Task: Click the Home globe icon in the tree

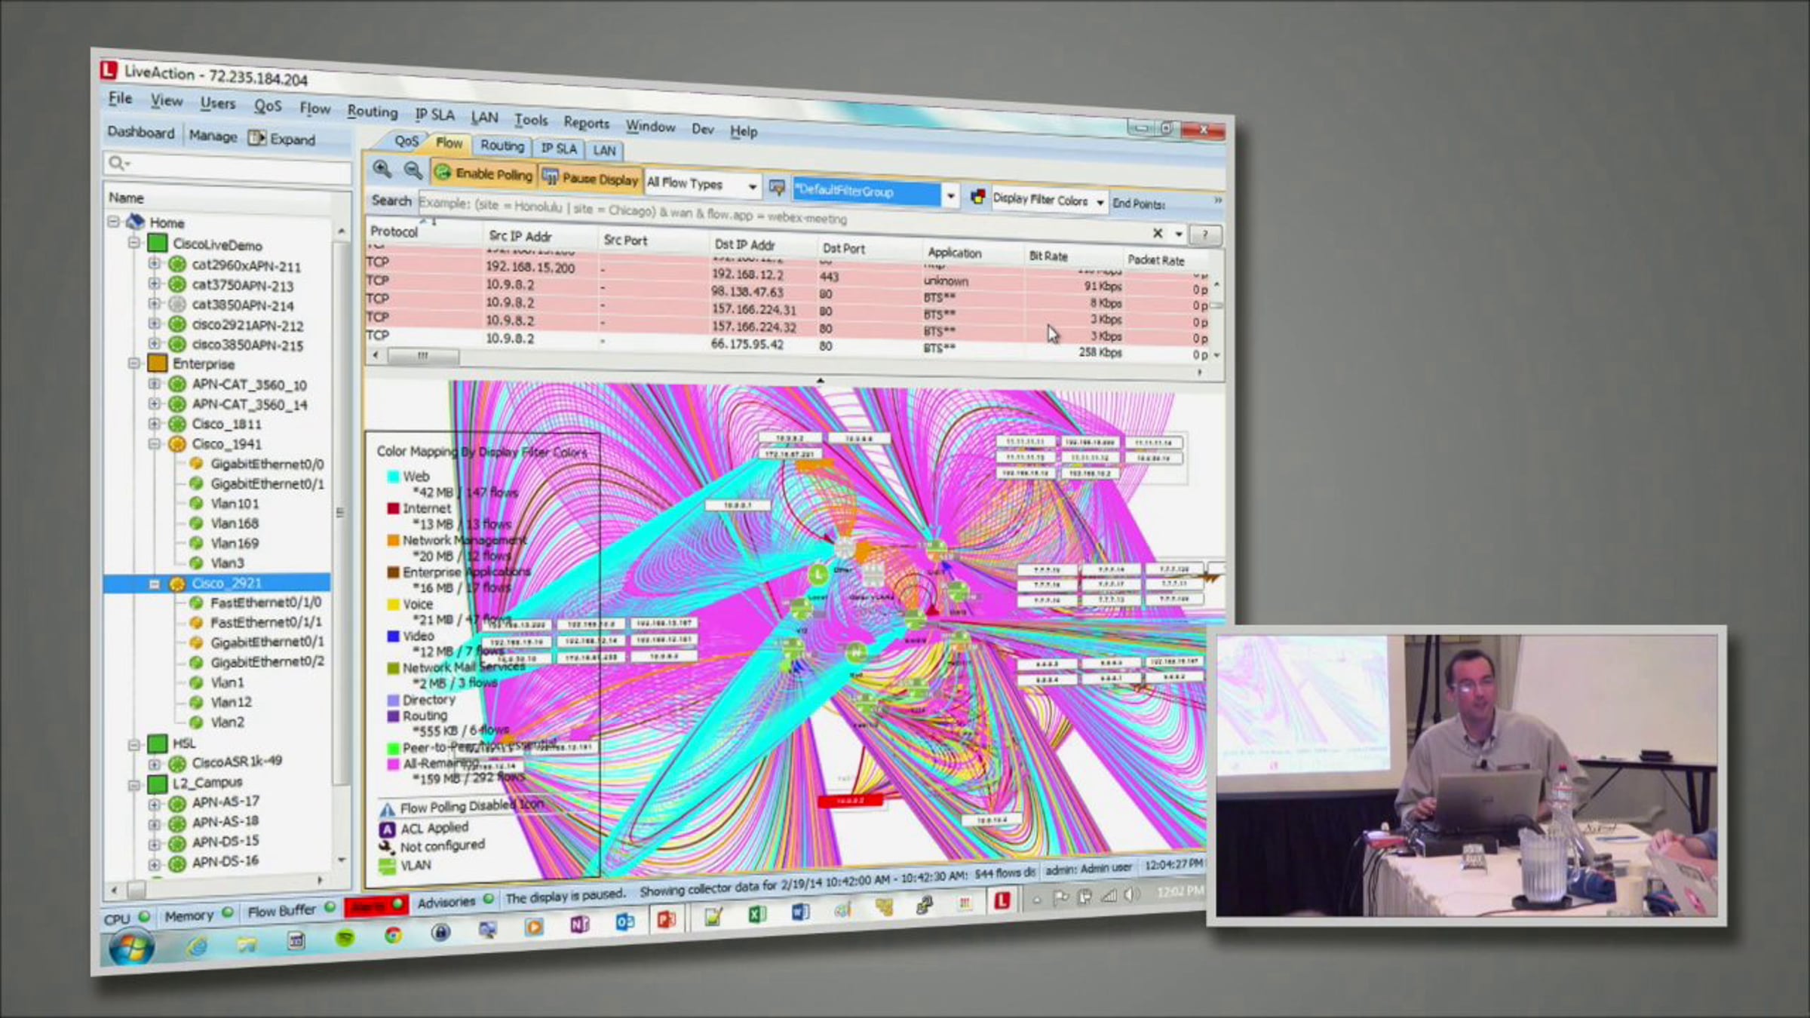Action: [x=136, y=222]
